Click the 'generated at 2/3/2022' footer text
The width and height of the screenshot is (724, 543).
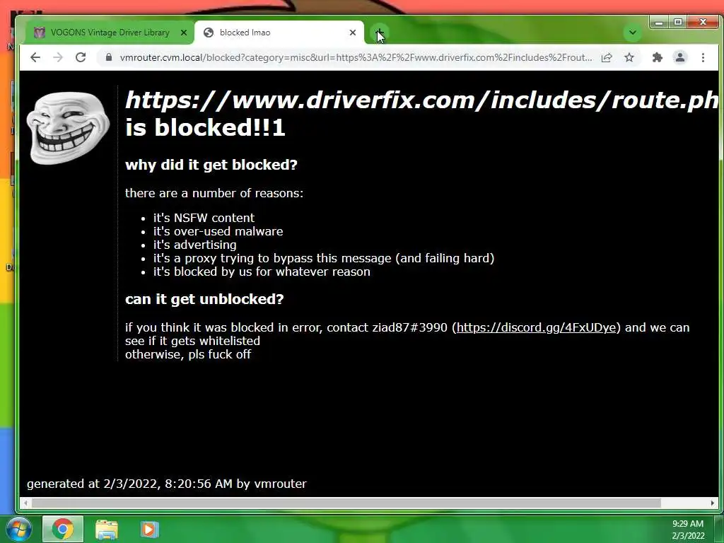167,484
